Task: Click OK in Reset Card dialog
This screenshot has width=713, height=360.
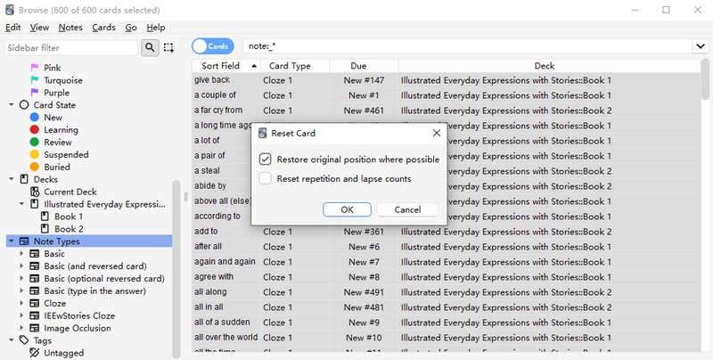Action: (x=347, y=209)
